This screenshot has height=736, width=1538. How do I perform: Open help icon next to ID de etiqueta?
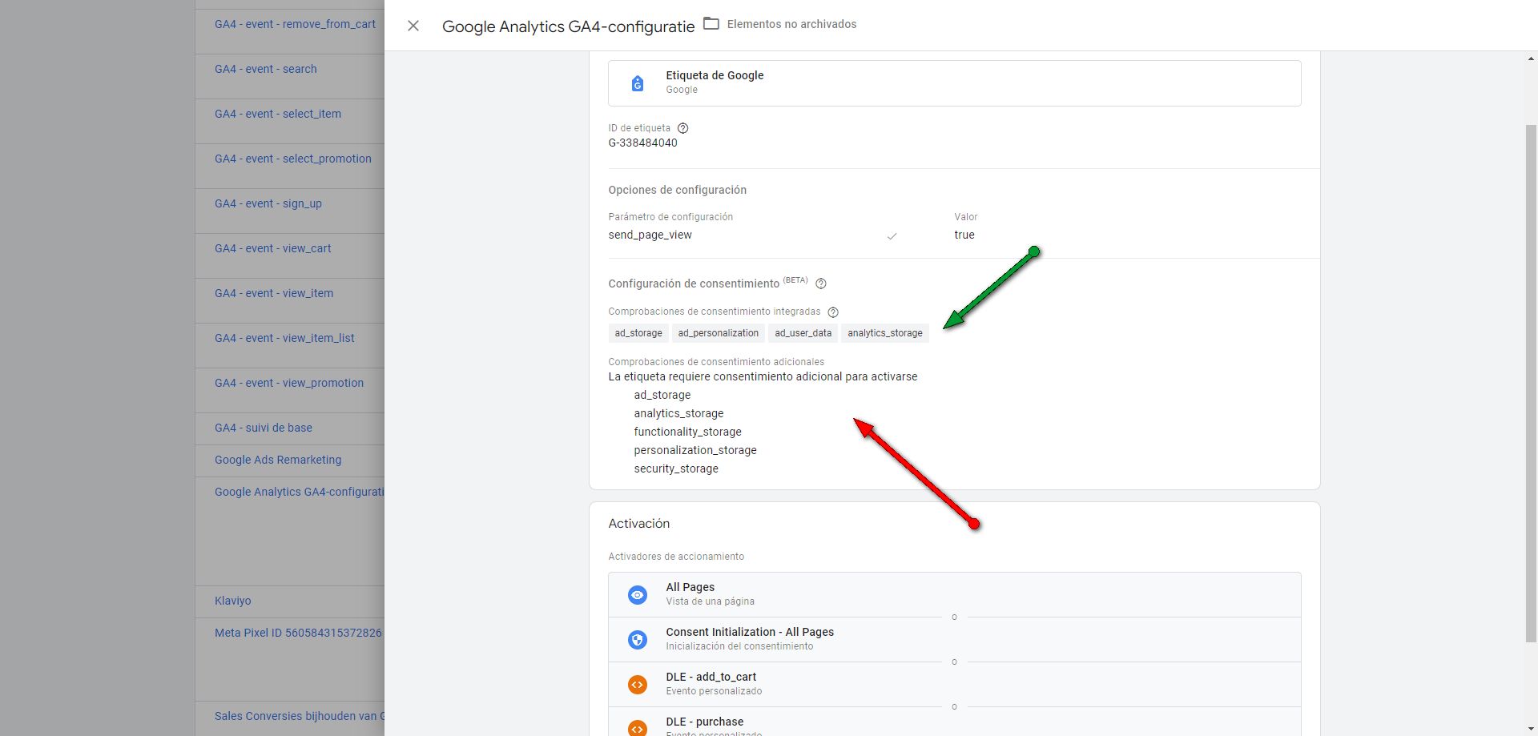tap(682, 128)
